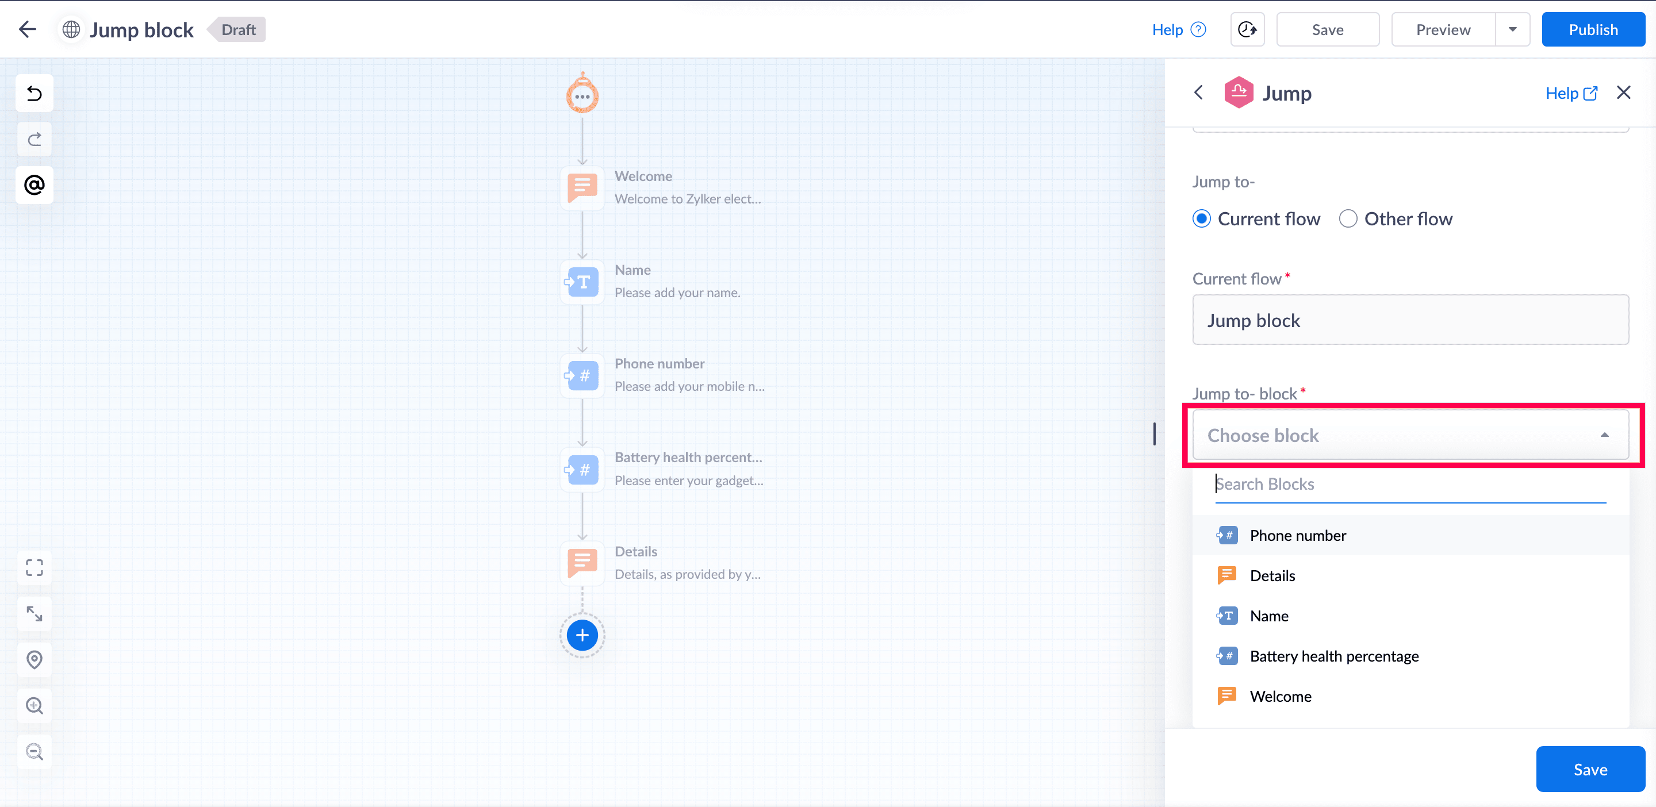Select the Details message block icon
The width and height of the screenshot is (1656, 807).
click(x=582, y=563)
